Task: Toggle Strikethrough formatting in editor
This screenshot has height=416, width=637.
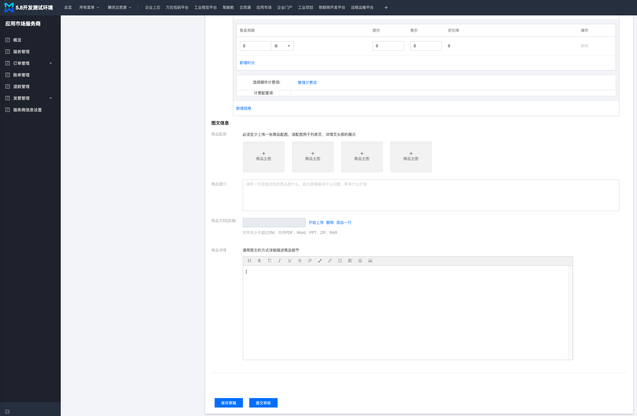Action: click(x=300, y=261)
